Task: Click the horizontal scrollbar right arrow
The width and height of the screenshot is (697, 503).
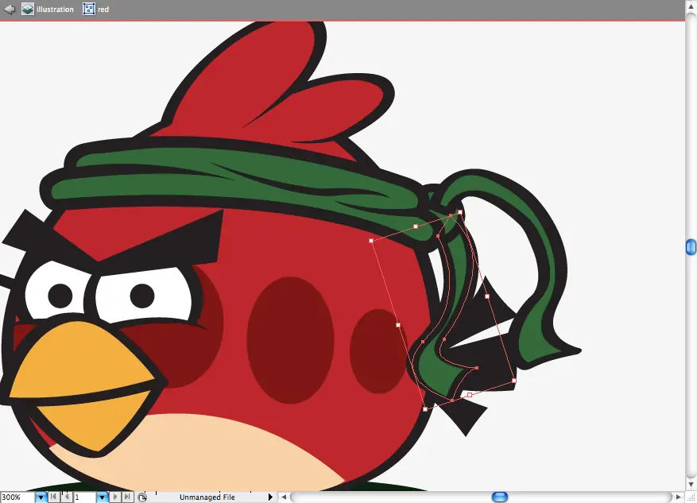Action: point(679,497)
